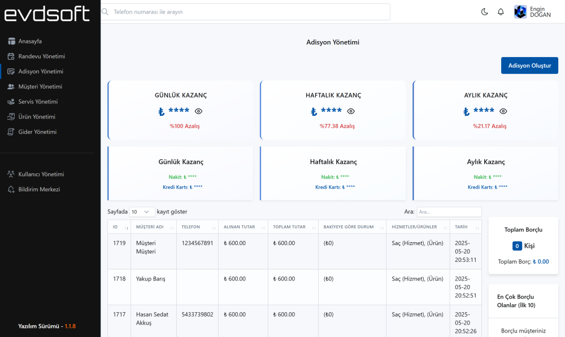
Task: Open notifications bell icon
Action: point(501,12)
